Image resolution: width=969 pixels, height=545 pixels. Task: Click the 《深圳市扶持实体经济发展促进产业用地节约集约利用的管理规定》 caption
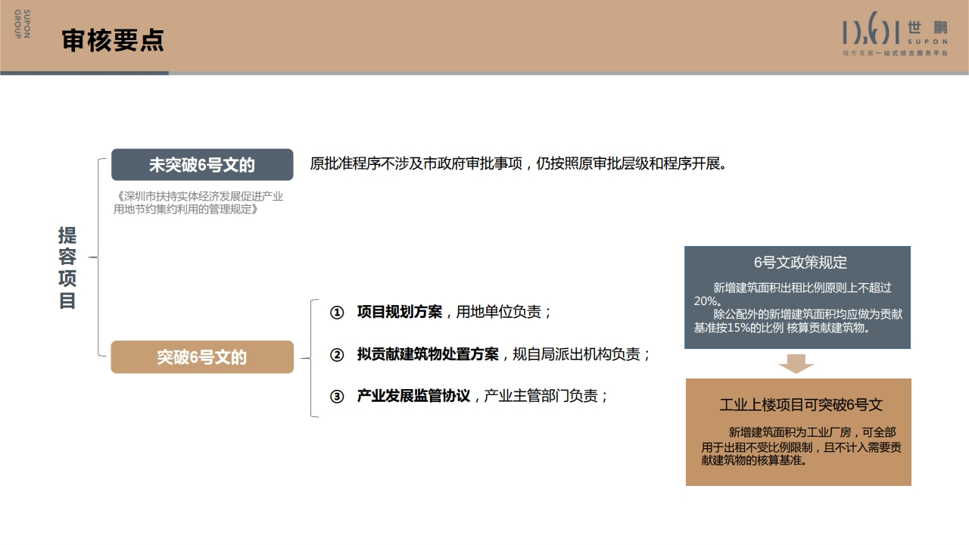198,202
